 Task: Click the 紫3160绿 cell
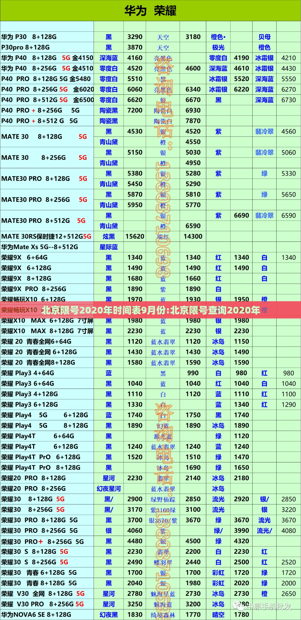tap(163, 510)
